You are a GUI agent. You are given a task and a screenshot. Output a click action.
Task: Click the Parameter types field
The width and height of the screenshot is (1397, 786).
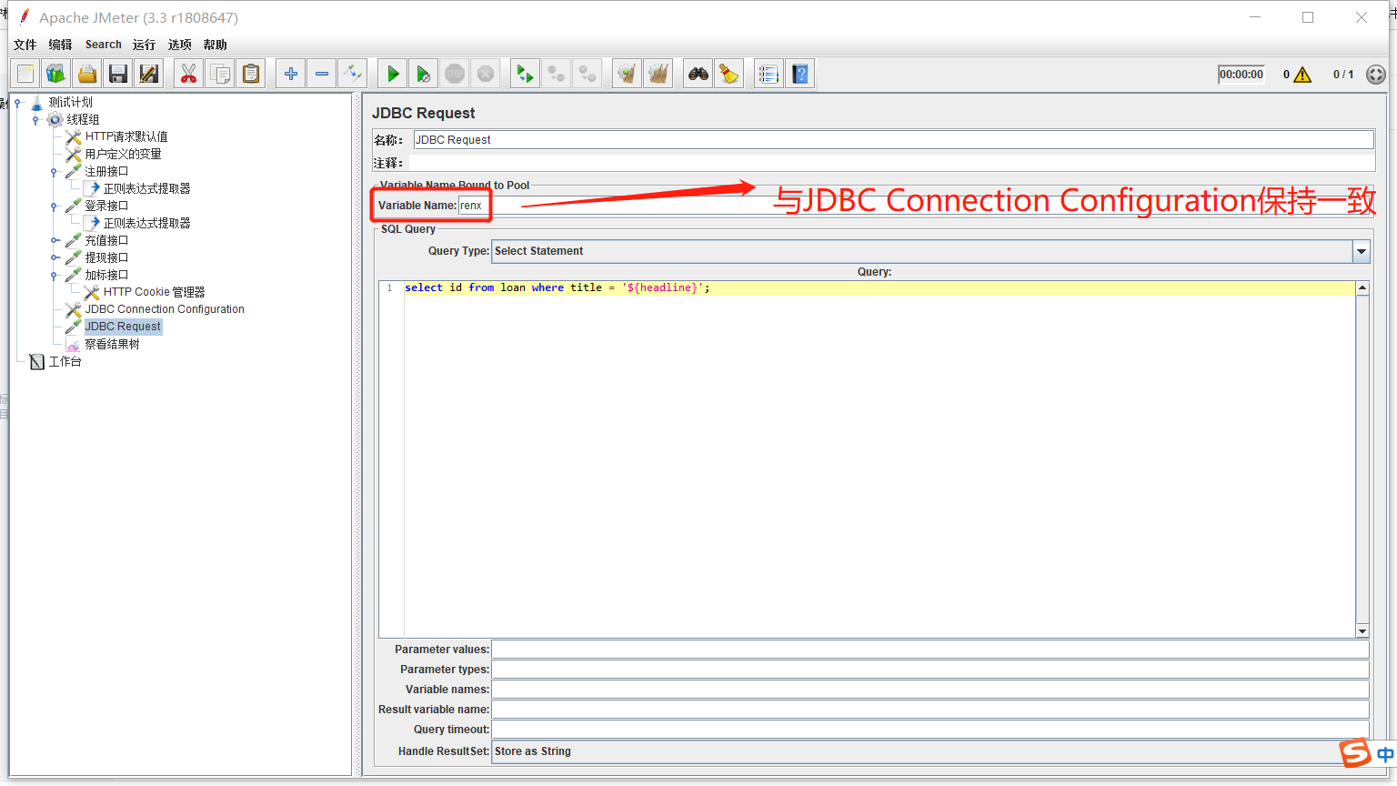(x=930, y=670)
